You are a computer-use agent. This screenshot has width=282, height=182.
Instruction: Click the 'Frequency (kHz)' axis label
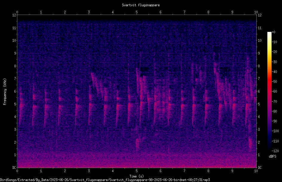coord(5,91)
